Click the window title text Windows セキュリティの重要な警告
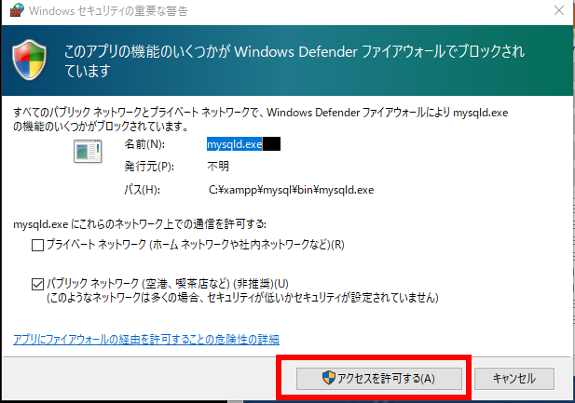The image size is (575, 403). point(108,11)
